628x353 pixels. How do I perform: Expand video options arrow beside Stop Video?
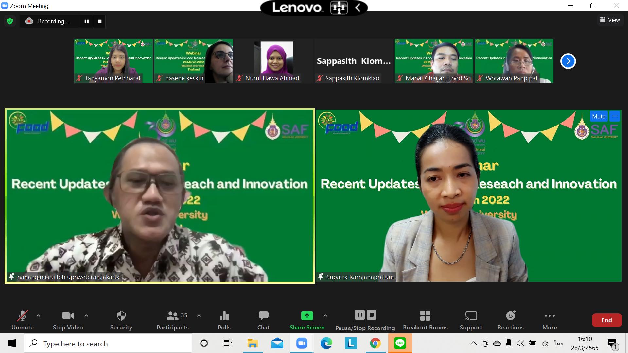tap(86, 316)
